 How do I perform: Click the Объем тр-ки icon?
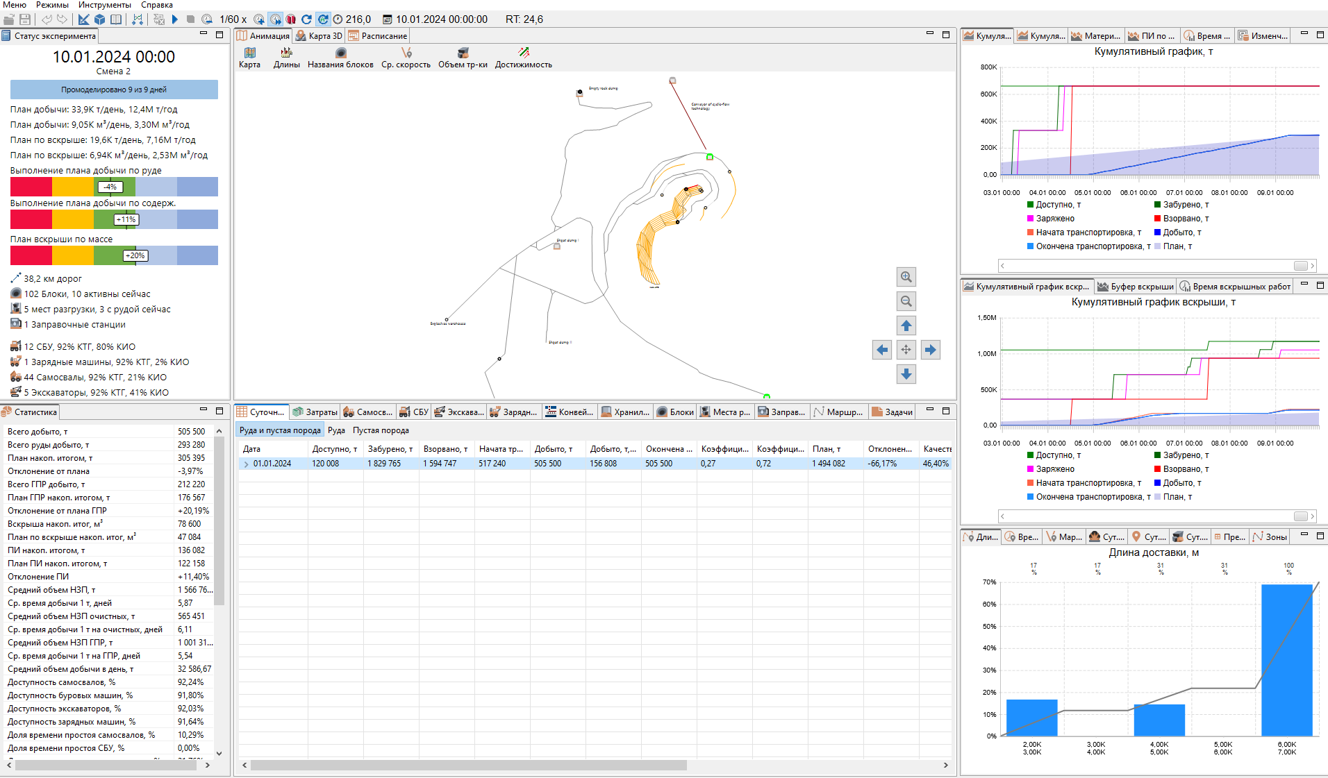[x=463, y=58]
